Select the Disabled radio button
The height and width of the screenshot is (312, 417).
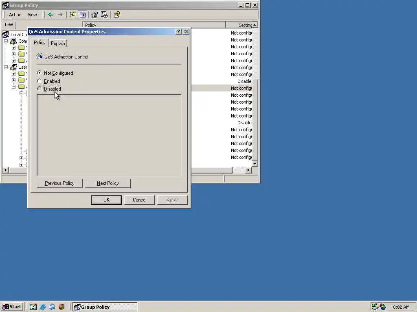[40, 89]
